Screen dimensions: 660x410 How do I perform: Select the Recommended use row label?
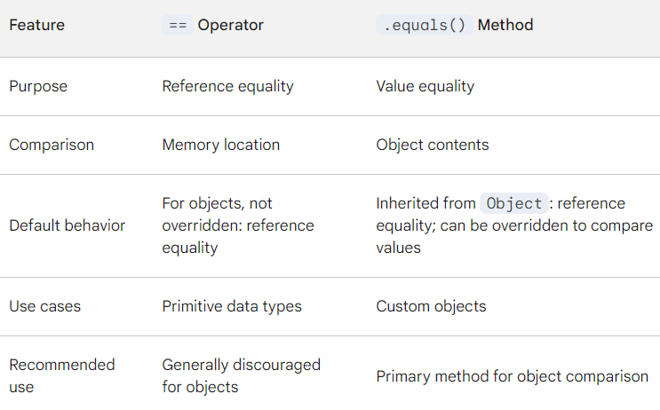pos(62,376)
